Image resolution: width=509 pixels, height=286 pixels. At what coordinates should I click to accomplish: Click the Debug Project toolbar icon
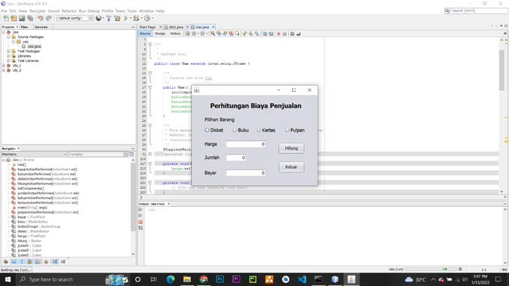(x=136, y=18)
